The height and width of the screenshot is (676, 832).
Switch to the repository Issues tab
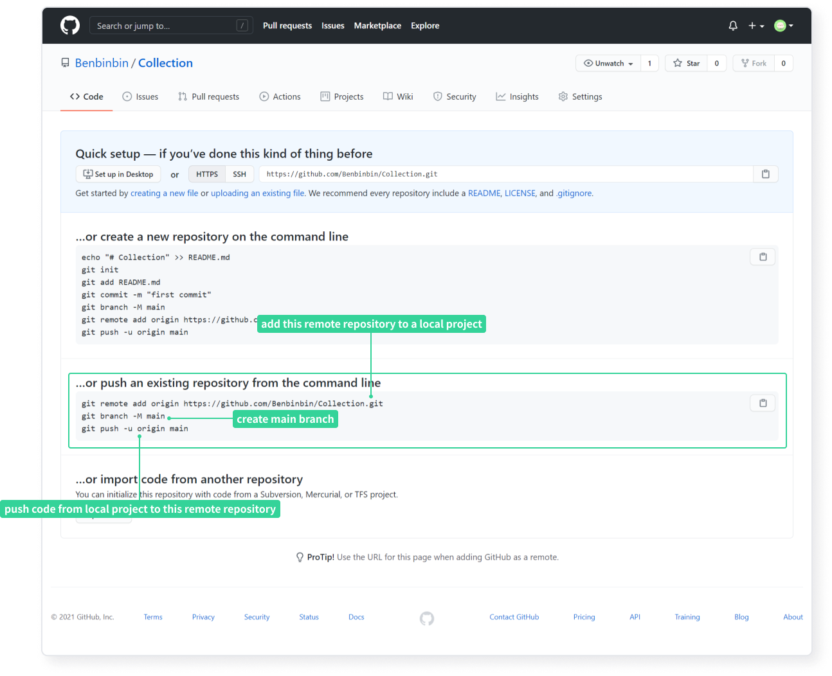click(140, 96)
